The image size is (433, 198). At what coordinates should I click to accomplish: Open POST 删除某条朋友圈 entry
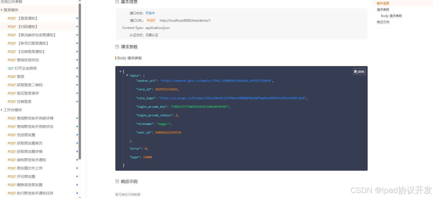(x=39, y=185)
